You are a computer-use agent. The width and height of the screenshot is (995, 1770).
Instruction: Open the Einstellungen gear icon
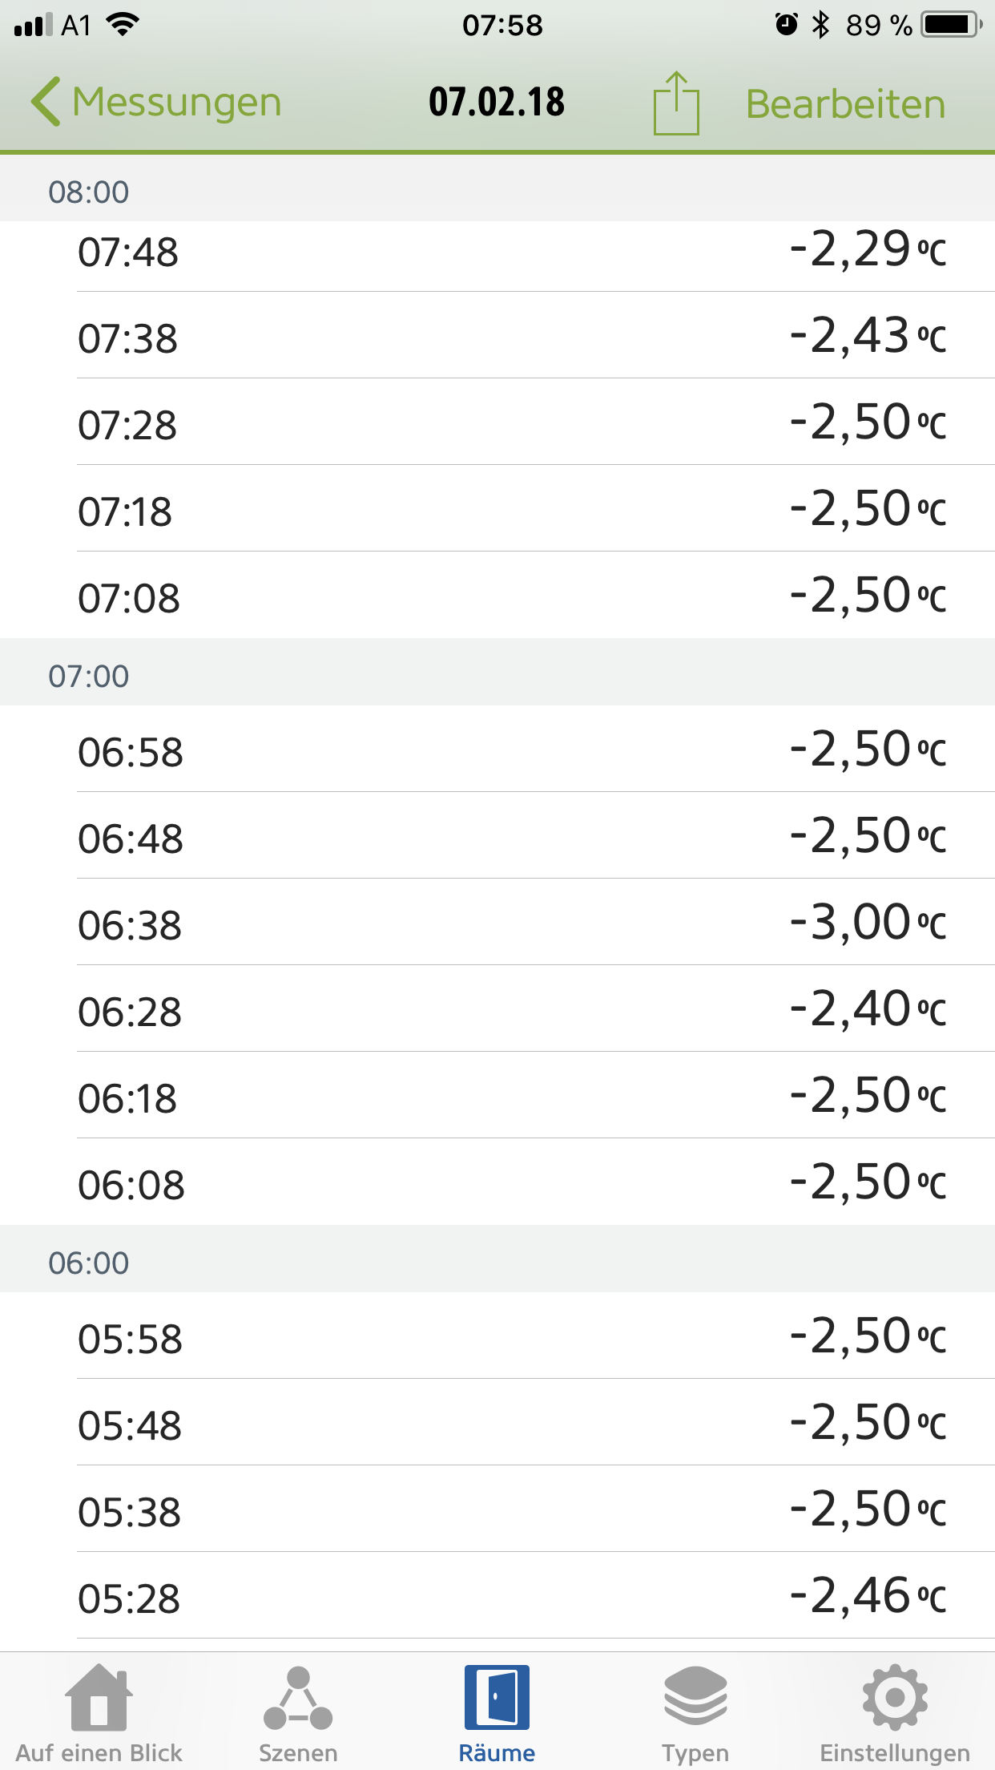[894, 1697]
